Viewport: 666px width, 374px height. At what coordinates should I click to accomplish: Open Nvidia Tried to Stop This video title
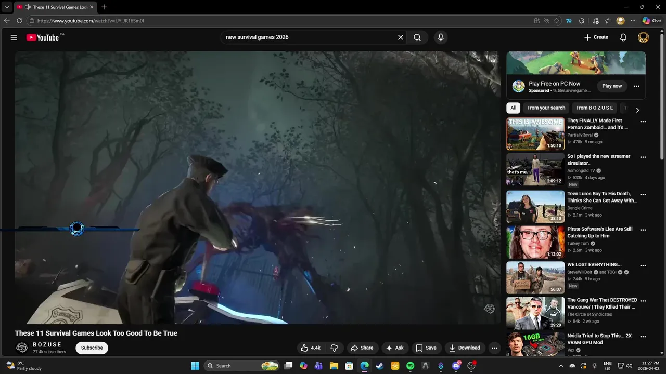(599, 339)
